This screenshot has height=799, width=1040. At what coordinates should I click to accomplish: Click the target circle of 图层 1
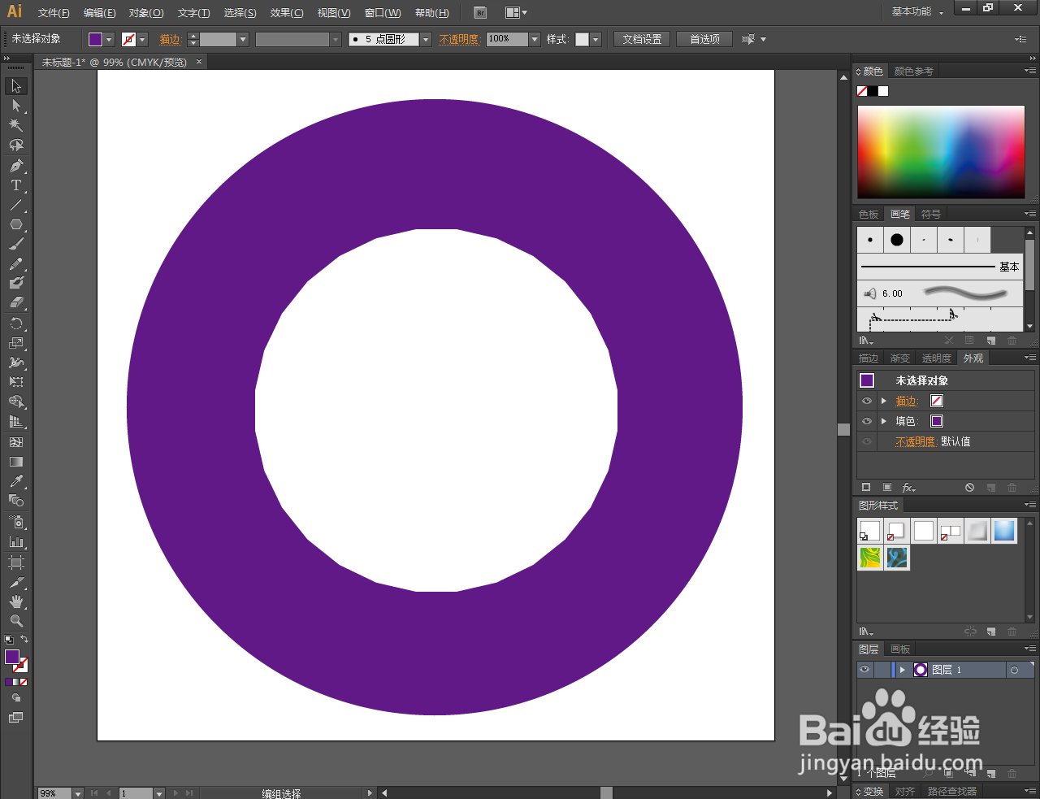click(x=1014, y=671)
